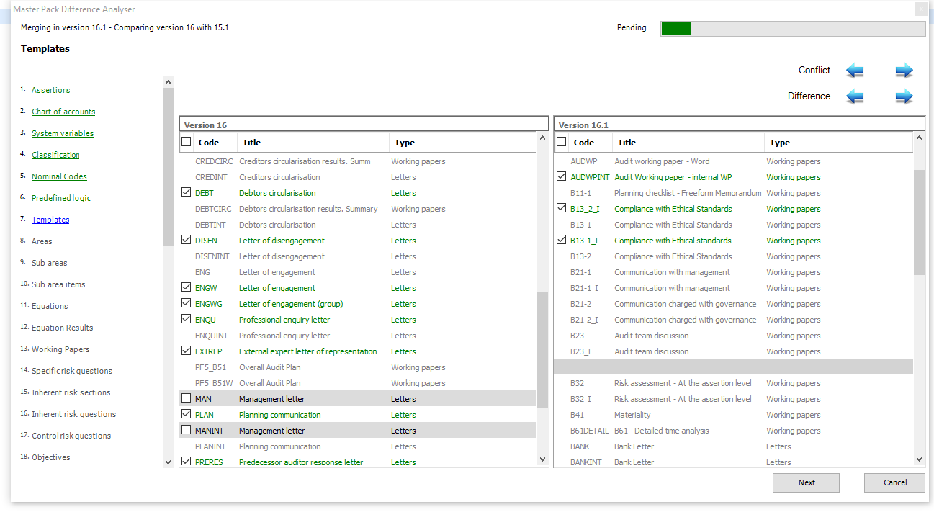Open the Assertions section link
Image resolution: width=934 pixels, height=512 pixels.
[x=50, y=89]
